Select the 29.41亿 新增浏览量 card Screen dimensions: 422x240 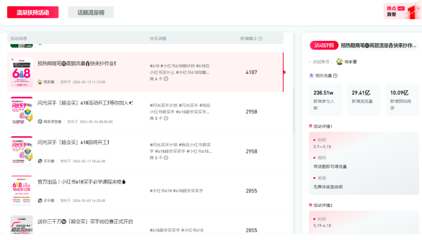[364, 100]
